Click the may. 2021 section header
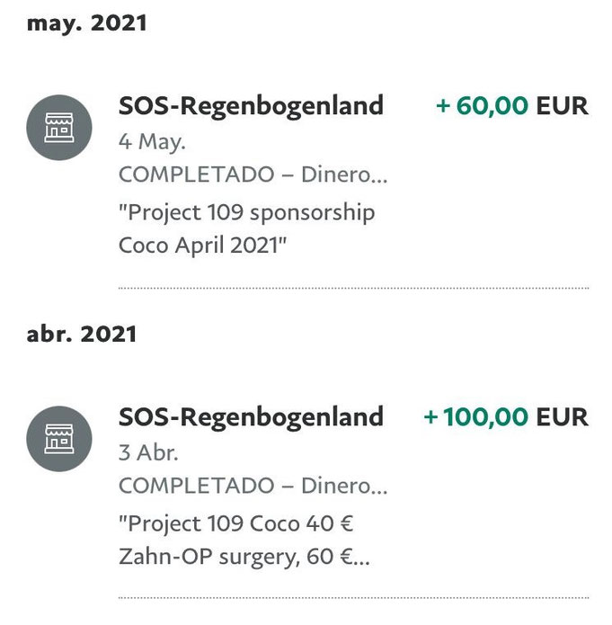This screenshot has width=612, height=625. point(87,23)
